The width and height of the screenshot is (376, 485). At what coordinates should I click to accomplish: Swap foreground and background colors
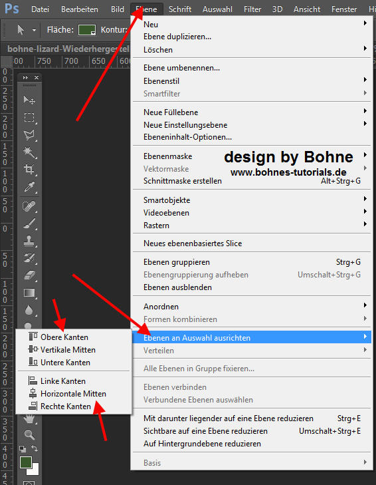pyautogui.click(x=35, y=448)
